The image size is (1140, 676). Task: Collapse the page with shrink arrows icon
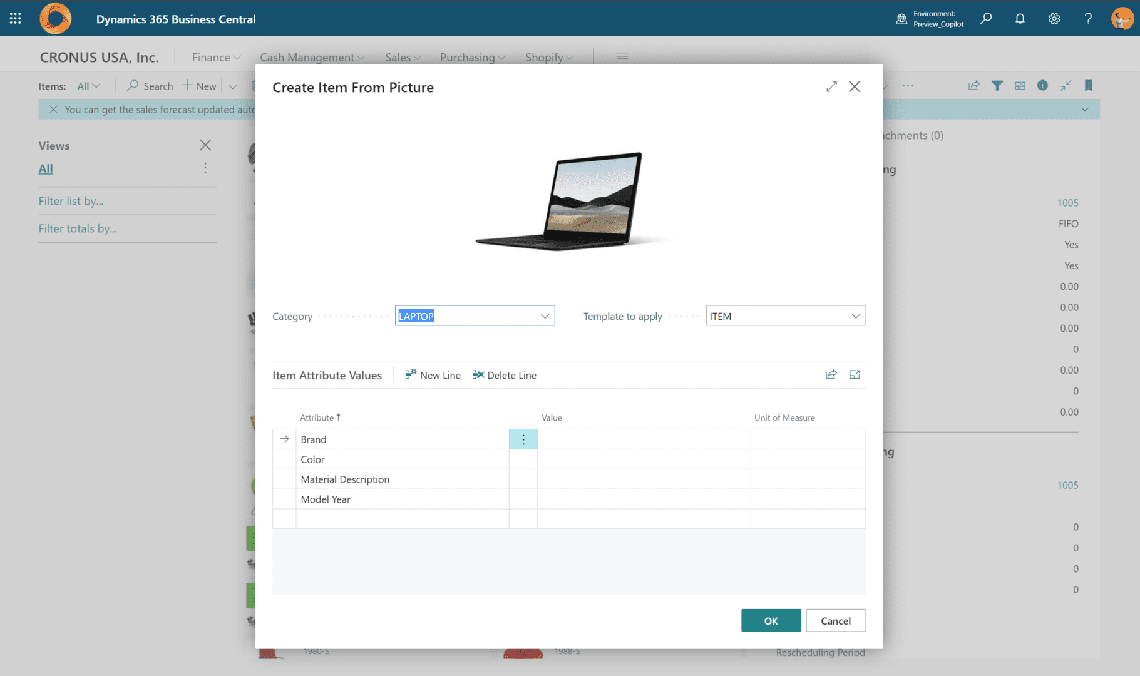click(1066, 86)
